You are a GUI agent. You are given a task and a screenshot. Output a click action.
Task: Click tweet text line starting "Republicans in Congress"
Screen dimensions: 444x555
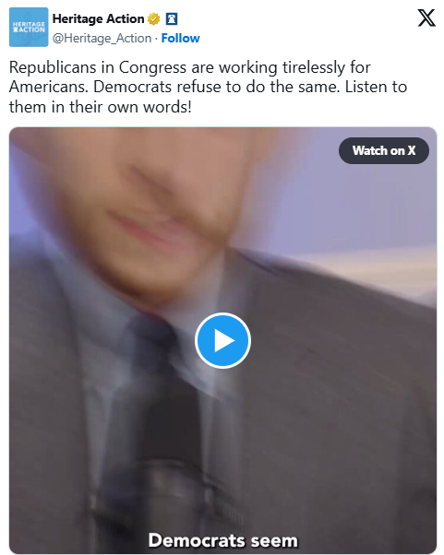pos(190,67)
